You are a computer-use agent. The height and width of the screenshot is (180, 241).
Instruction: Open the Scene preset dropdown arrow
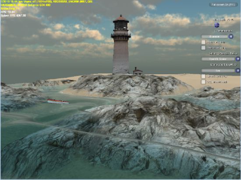[238, 70]
